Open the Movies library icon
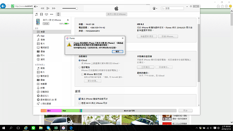Screen dimensions: 233x131 [41, 14]
